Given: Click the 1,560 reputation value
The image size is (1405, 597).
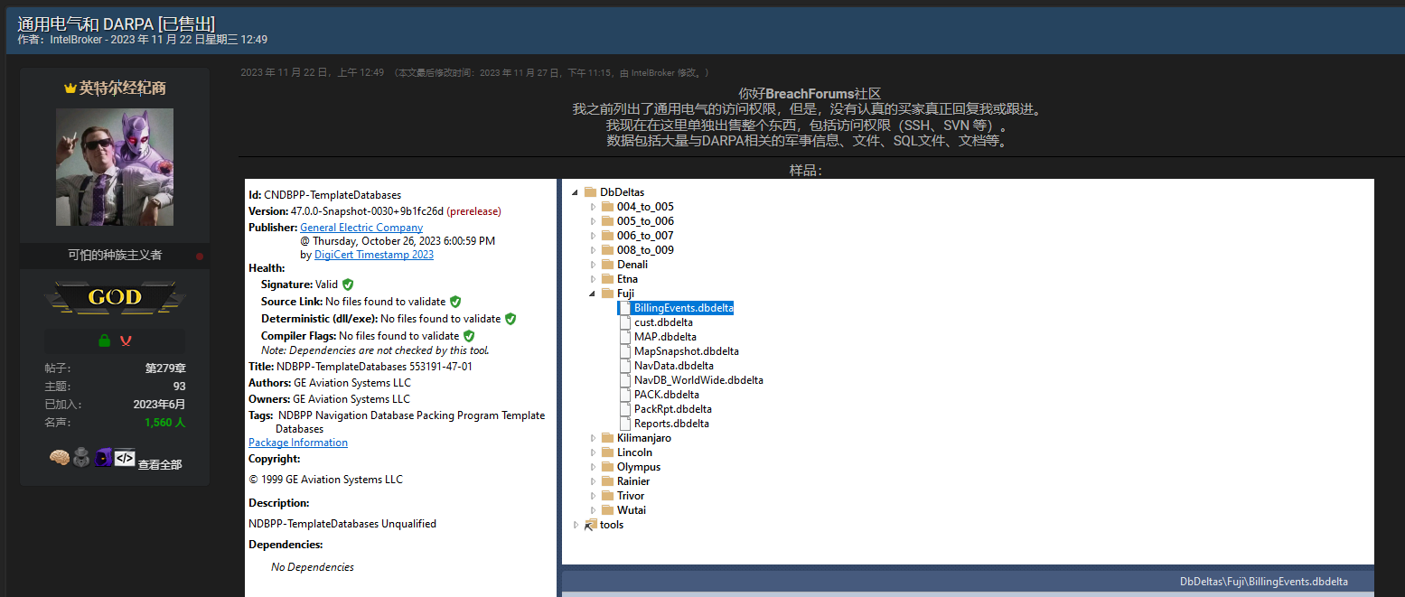Looking at the screenshot, I should click(x=164, y=422).
